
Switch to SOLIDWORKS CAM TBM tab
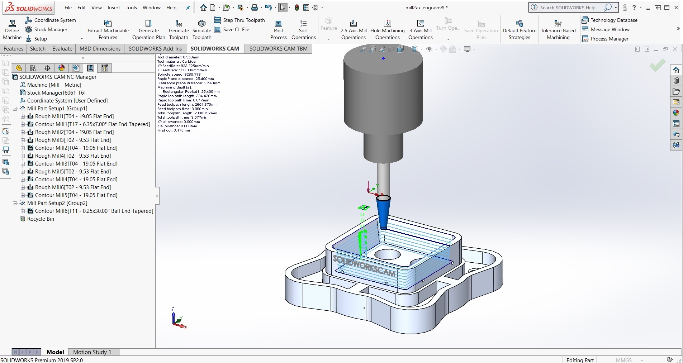pyautogui.click(x=278, y=49)
